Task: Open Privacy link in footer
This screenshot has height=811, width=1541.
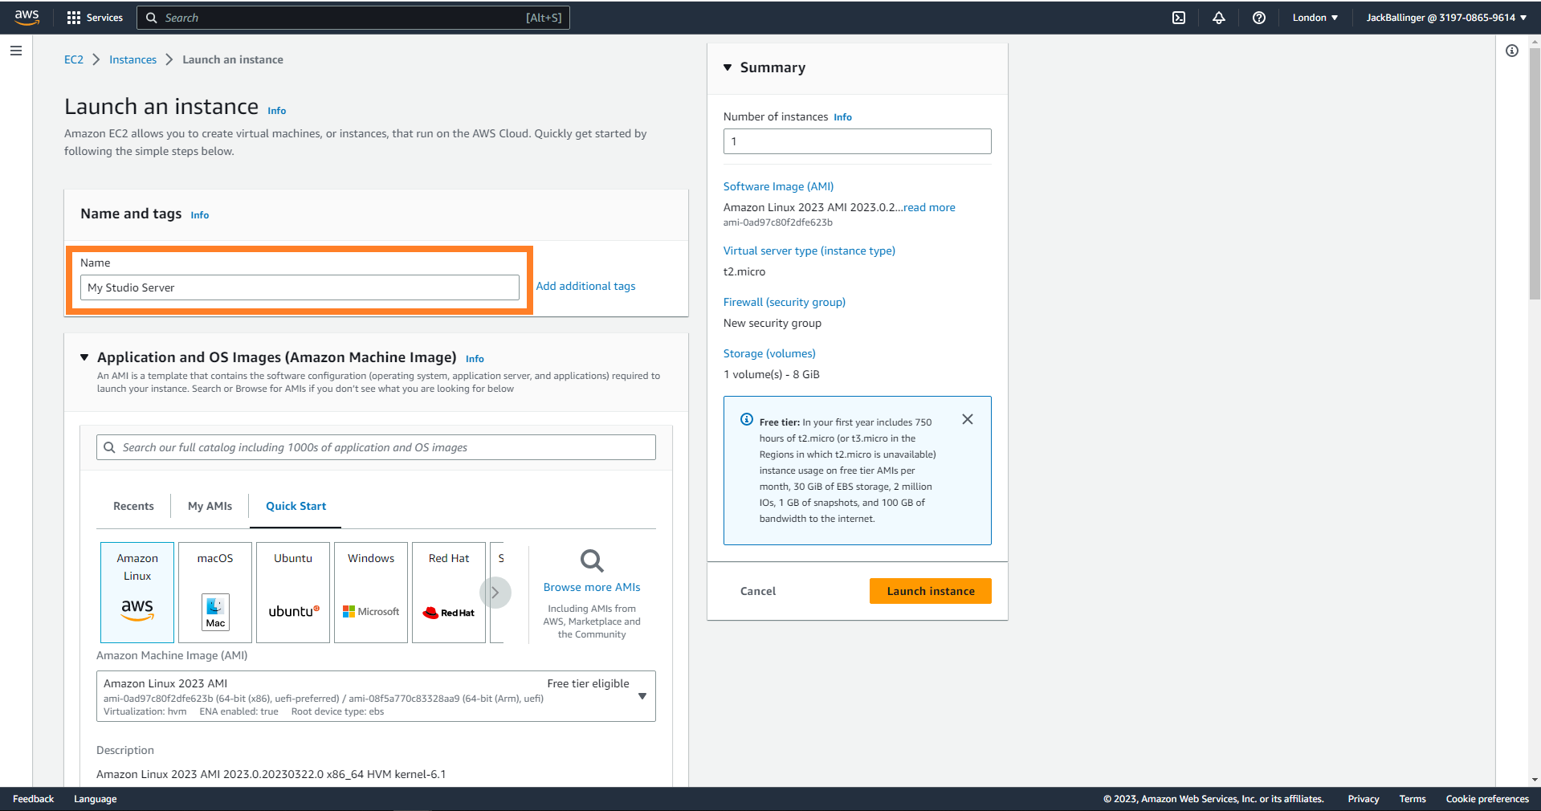Action: point(1364,799)
